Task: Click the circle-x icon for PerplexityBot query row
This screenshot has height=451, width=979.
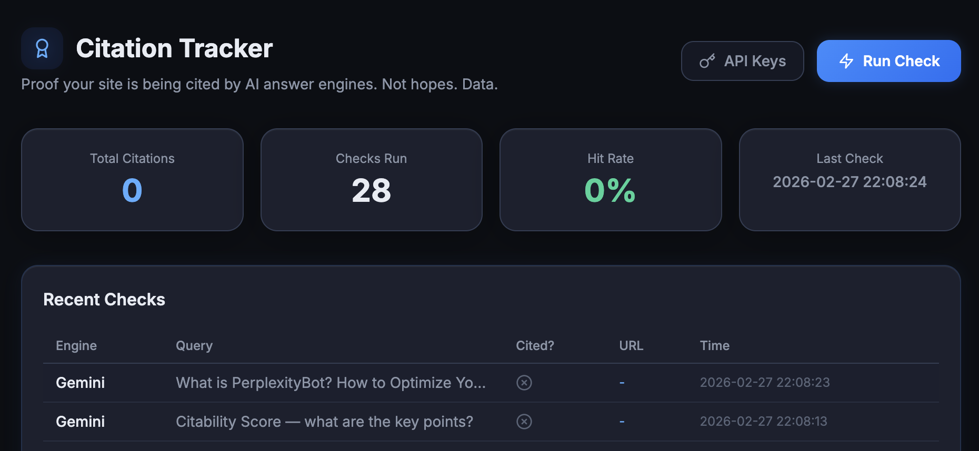Action: [524, 383]
